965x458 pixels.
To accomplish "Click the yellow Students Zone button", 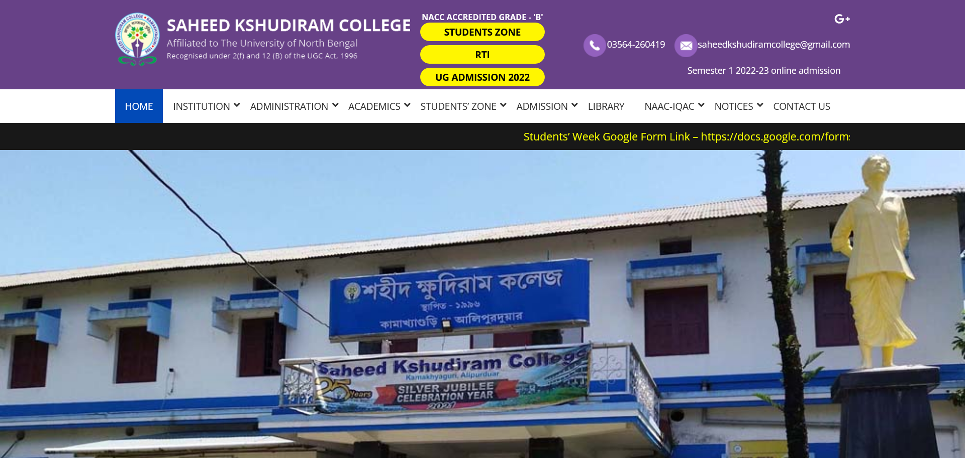I will coord(482,32).
